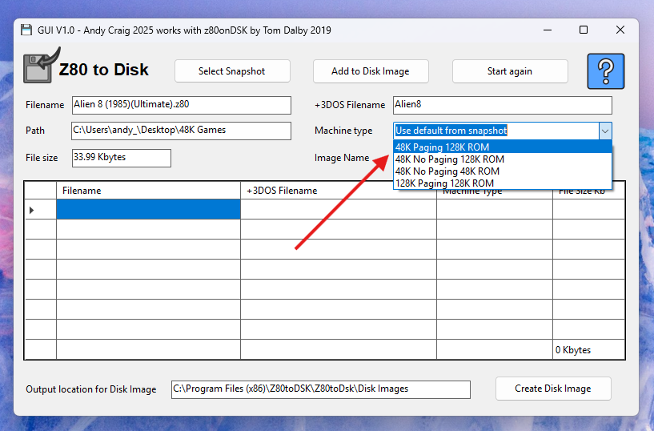The width and height of the screenshot is (654, 431).
Task: Click the Path field with 48K Games folder
Action: pos(181,131)
